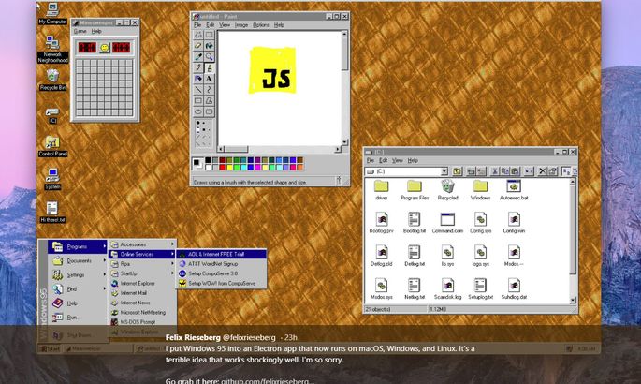Open the View menu in C: window
This screenshot has width=641, height=384.
coord(398,161)
